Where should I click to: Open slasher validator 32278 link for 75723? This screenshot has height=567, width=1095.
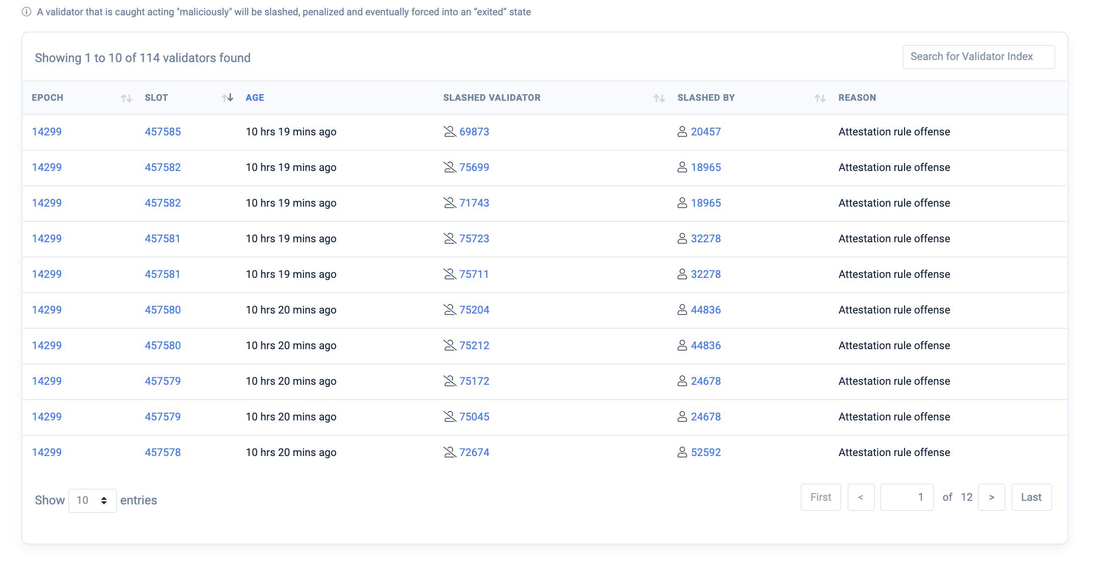pyautogui.click(x=705, y=239)
